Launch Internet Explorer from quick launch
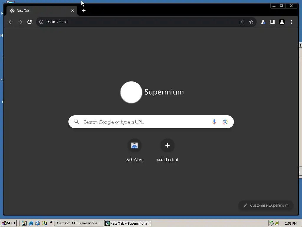 31,223
